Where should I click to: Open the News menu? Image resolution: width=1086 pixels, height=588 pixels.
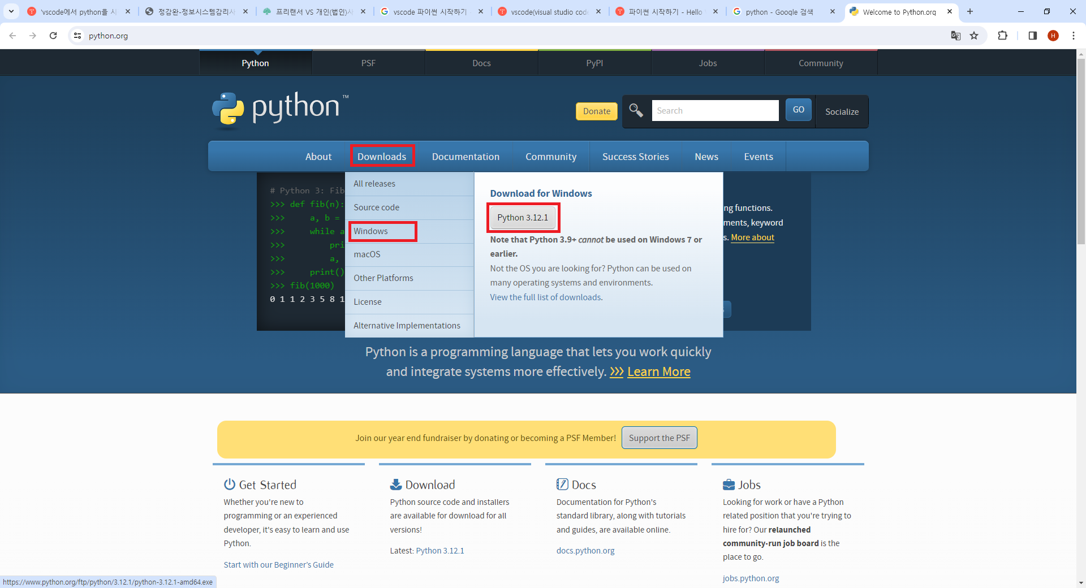click(x=706, y=157)
